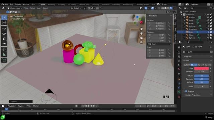The image size is (214, 120).
Task: Toggle Plane visibility eye icon
Action: pos(208,35)
